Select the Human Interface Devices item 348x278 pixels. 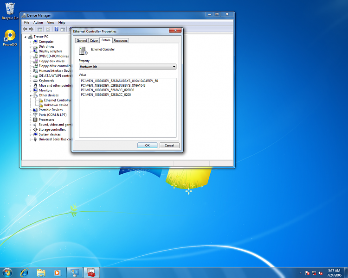55,71
